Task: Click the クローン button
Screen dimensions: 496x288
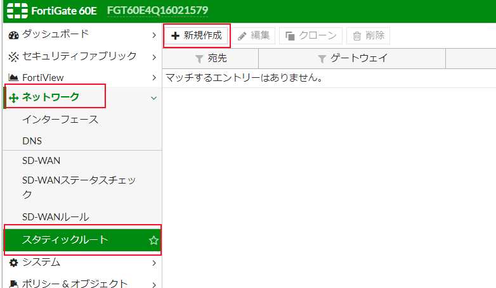Action: click(x=311, y=35)
